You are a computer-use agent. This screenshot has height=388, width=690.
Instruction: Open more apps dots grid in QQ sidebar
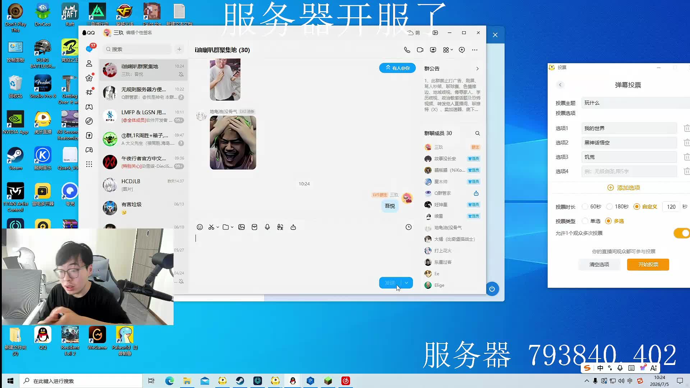click(x=89, y=164)
